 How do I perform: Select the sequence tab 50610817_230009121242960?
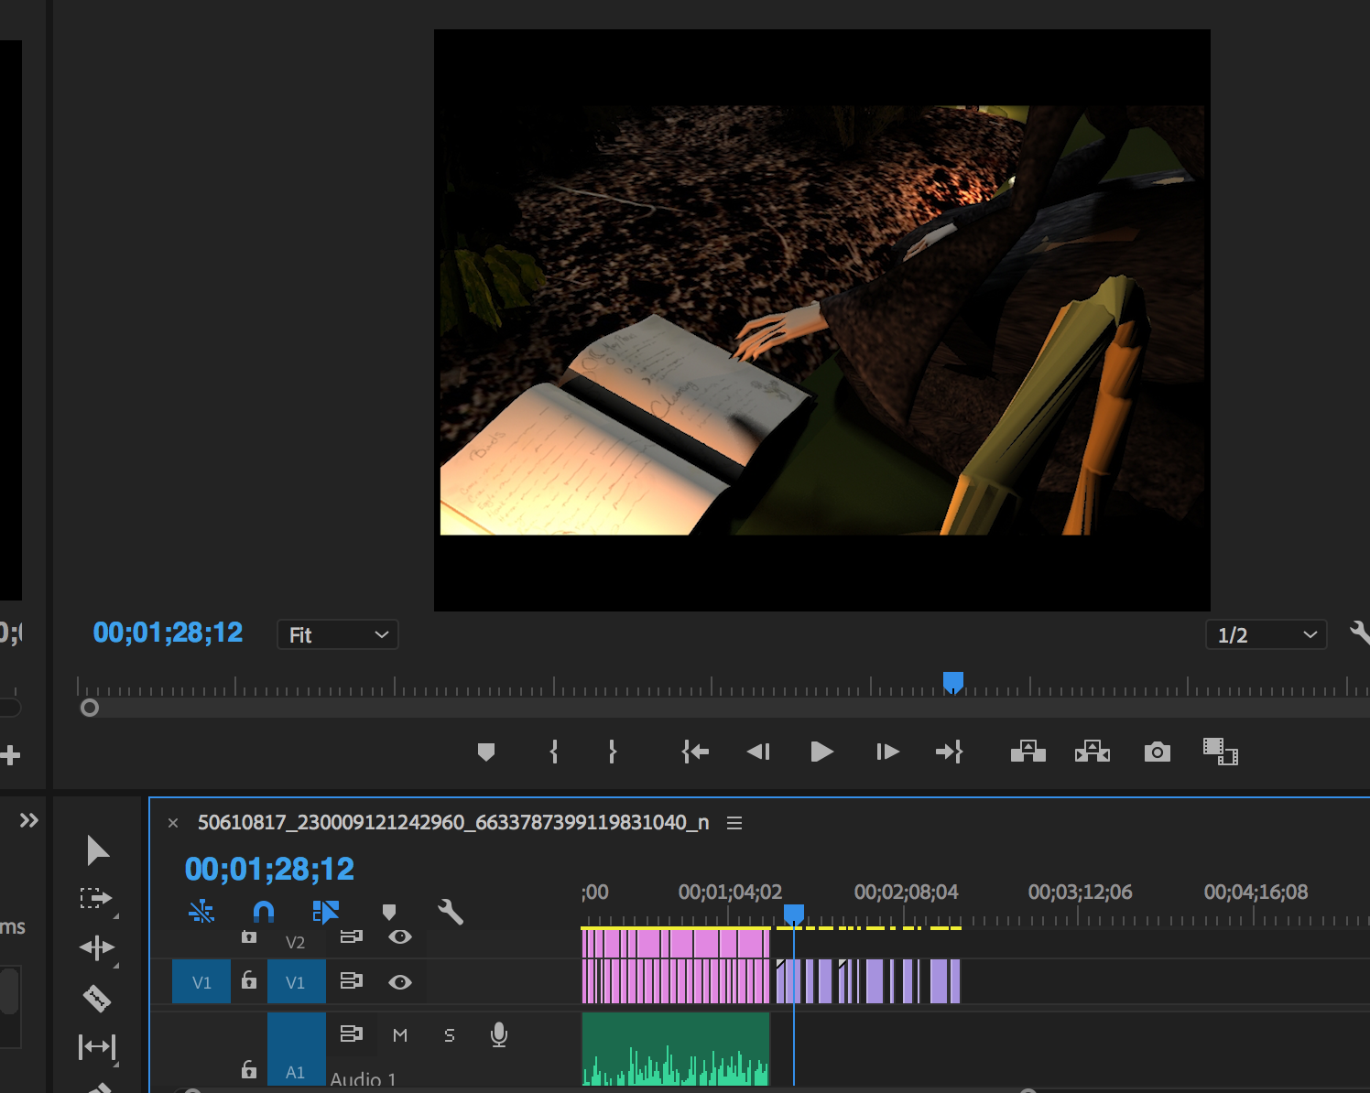point(453,823)
